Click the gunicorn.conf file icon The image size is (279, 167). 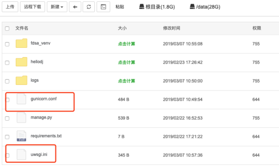pos(21,99)
